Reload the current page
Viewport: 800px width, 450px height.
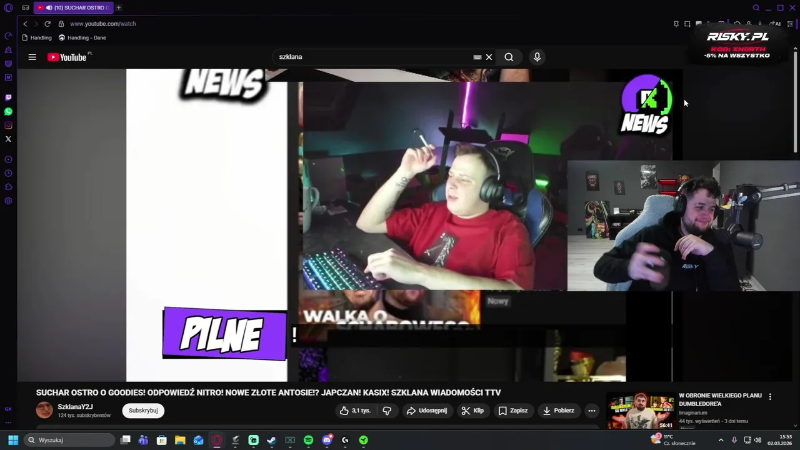[47, 24]
